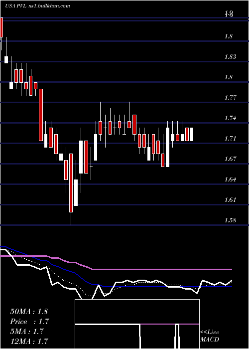This screenshot has width=249, height=349.
Task: Click the 1.71 price axis label
Action: (230, 139)
